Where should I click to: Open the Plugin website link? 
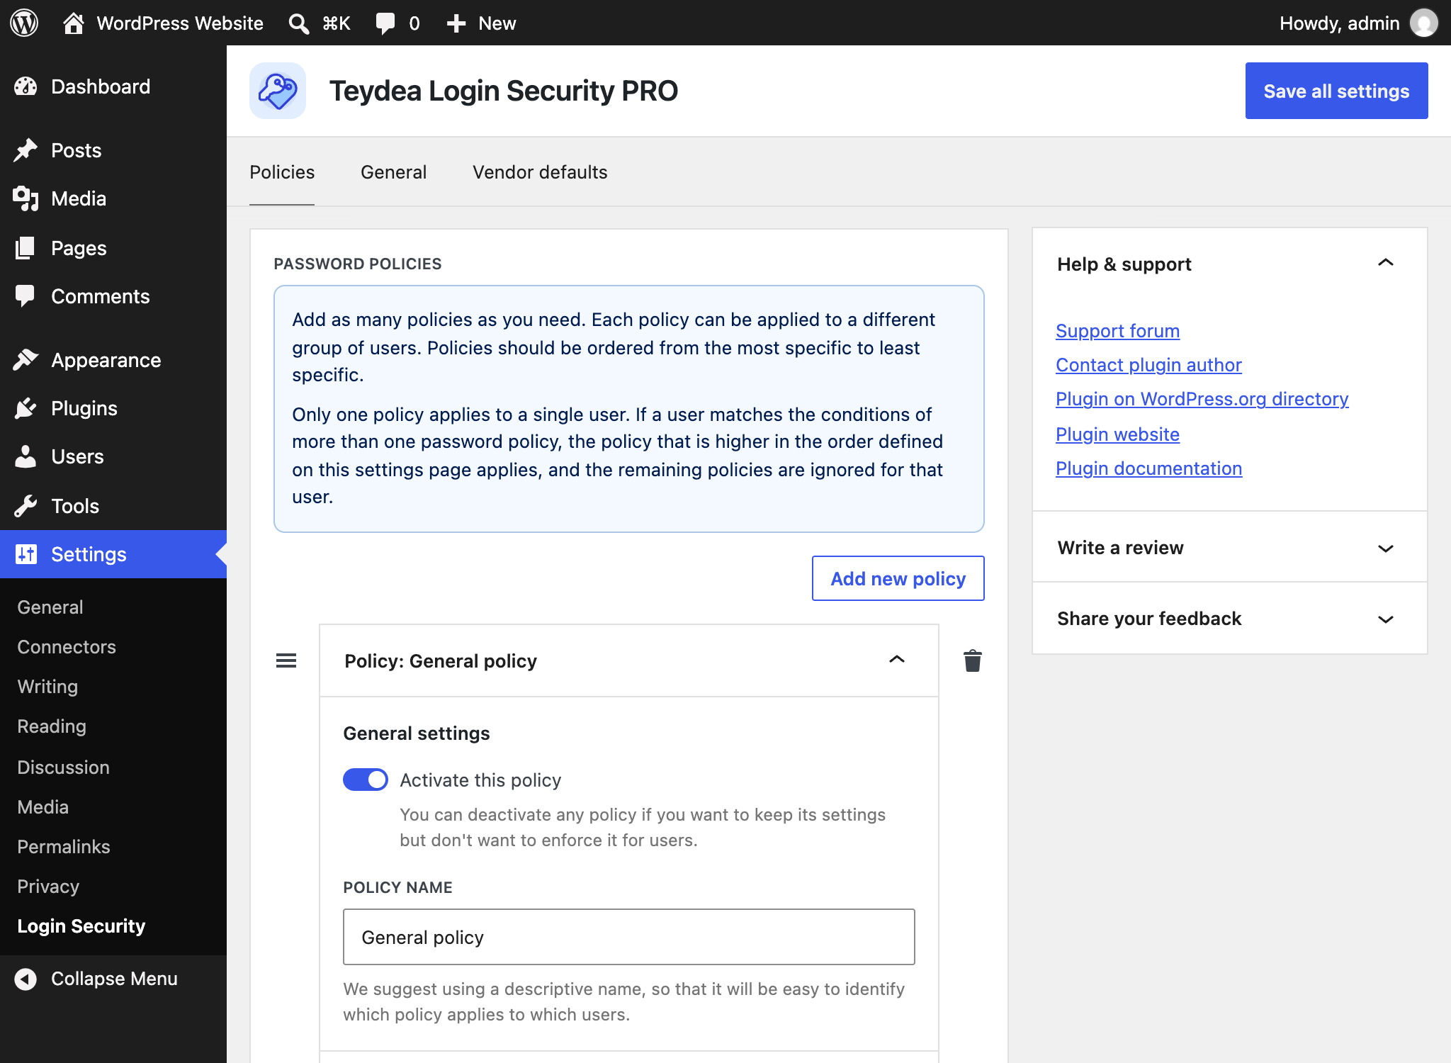(x=1117, y=434)
